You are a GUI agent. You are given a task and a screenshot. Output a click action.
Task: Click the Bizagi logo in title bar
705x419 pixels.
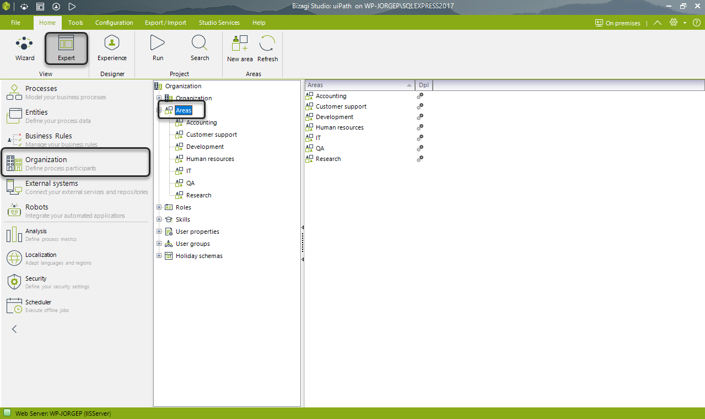click(x=7, y=7)
